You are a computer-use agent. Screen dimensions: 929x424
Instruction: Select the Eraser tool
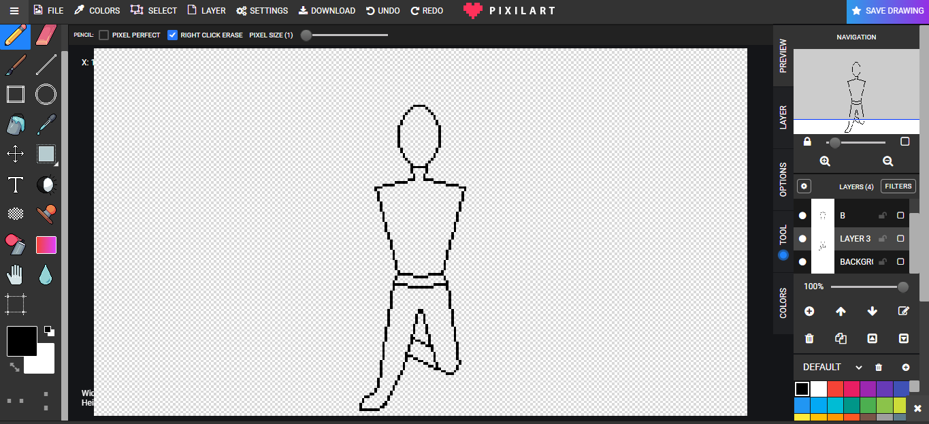pos(46,35)
